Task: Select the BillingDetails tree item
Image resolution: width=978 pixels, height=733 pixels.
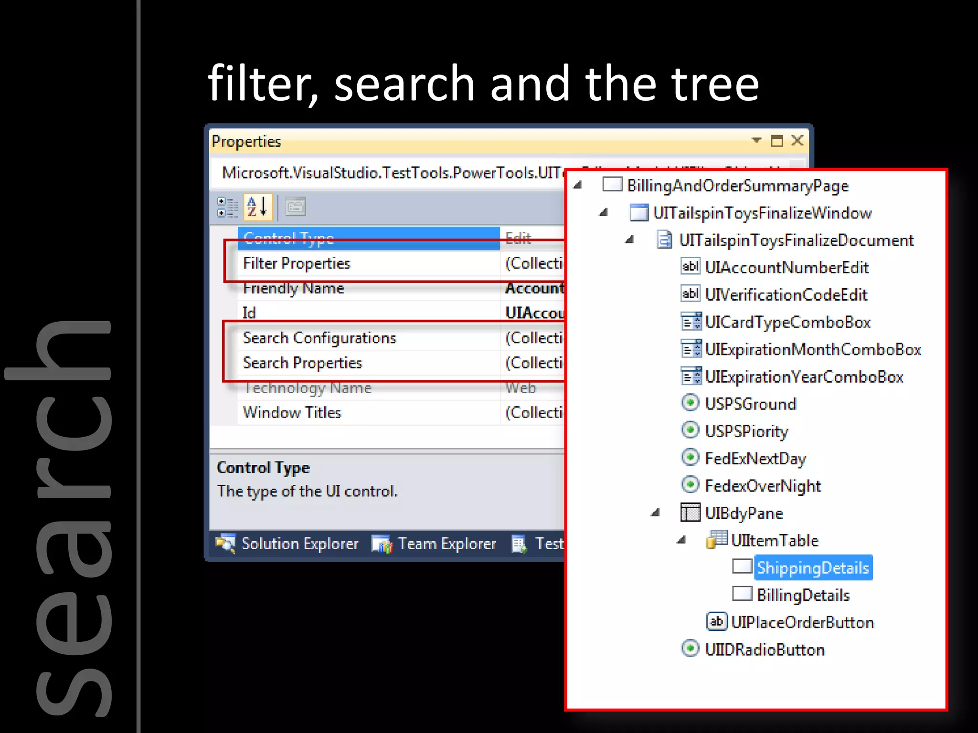Action: pos(803,595)
